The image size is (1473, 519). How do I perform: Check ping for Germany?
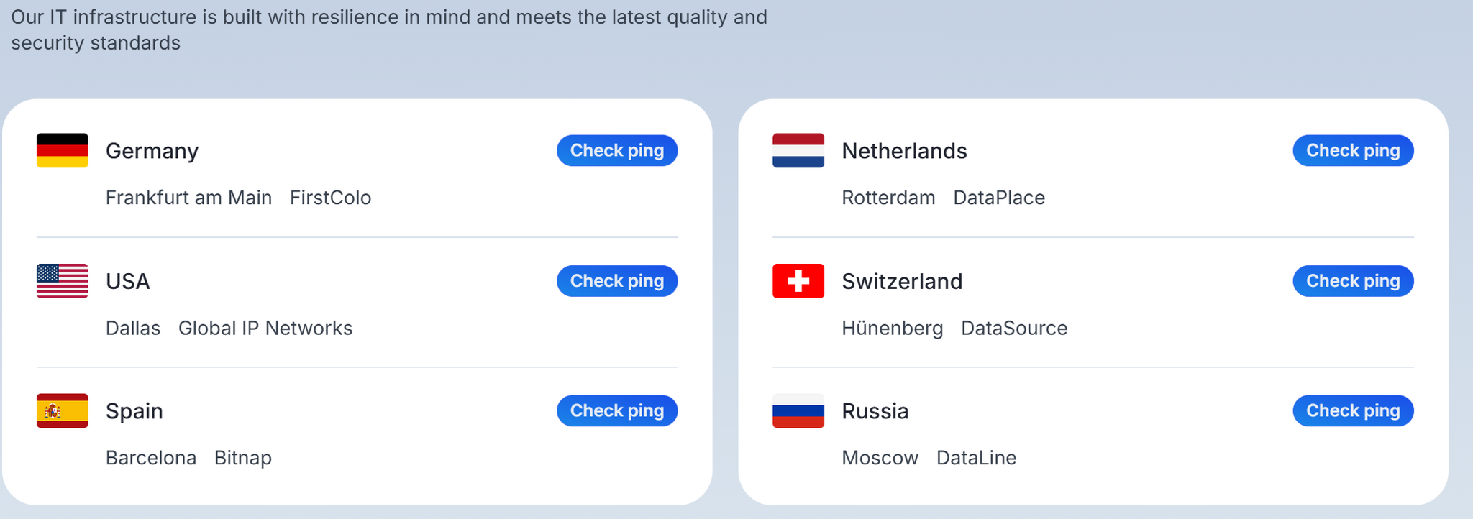point(617,150)
